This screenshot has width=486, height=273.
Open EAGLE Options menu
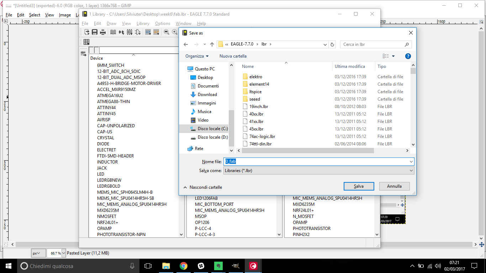(163, 23)
